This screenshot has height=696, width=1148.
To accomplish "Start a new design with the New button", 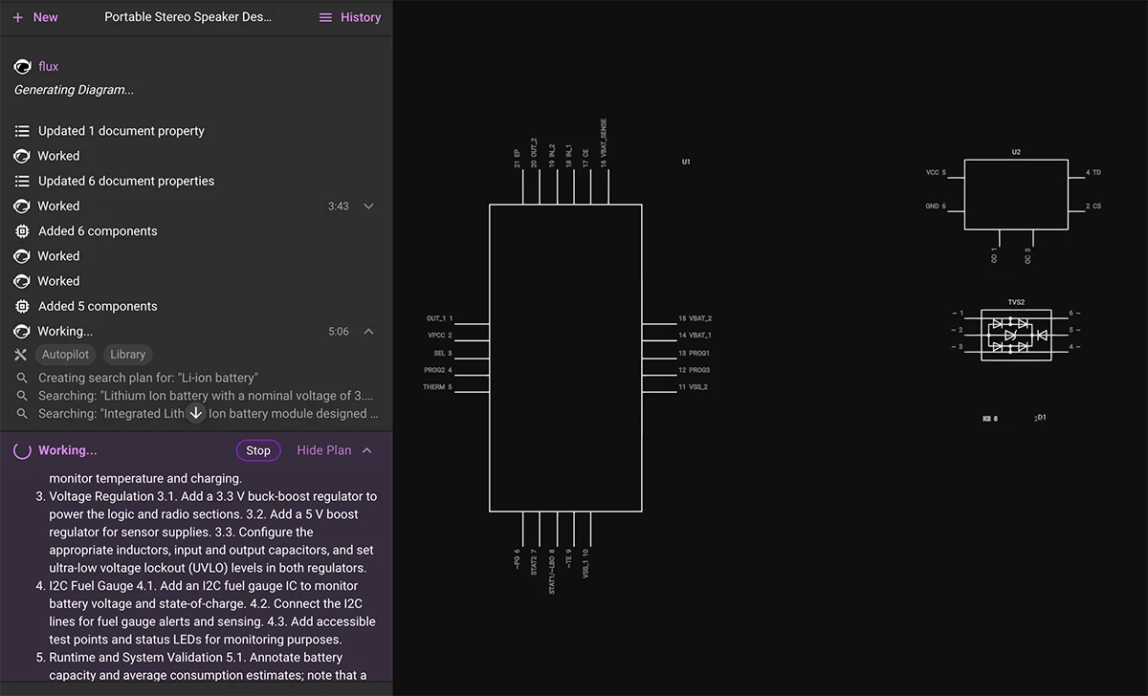I will click(x=35, y=16).
